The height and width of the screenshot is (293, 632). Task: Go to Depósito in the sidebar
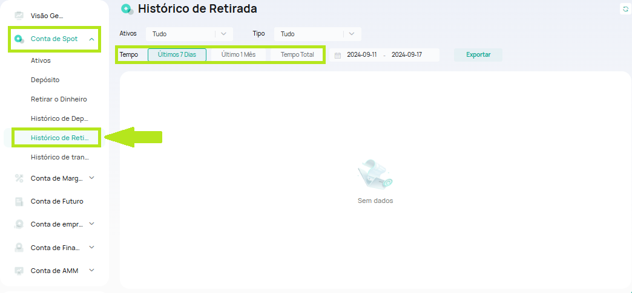tap(45, 80)
